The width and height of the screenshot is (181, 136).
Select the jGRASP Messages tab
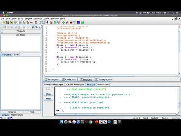[x=75, y=85]
